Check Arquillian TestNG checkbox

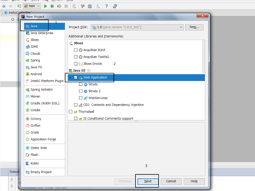pos(76,57)
